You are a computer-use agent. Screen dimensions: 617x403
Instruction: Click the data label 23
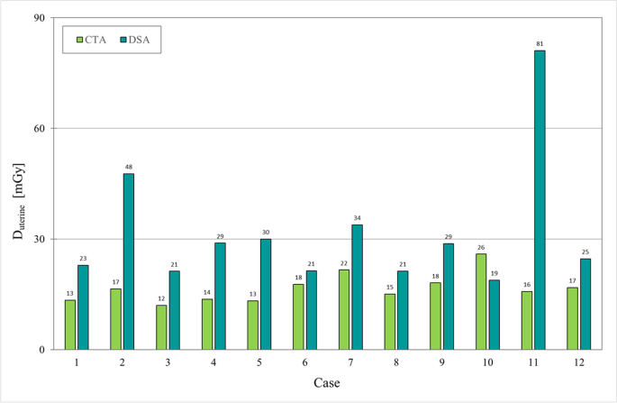click(x=83, y=259)
